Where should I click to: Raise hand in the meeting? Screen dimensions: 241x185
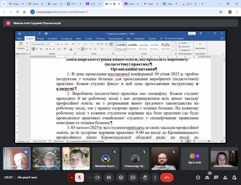click(145, 177)
